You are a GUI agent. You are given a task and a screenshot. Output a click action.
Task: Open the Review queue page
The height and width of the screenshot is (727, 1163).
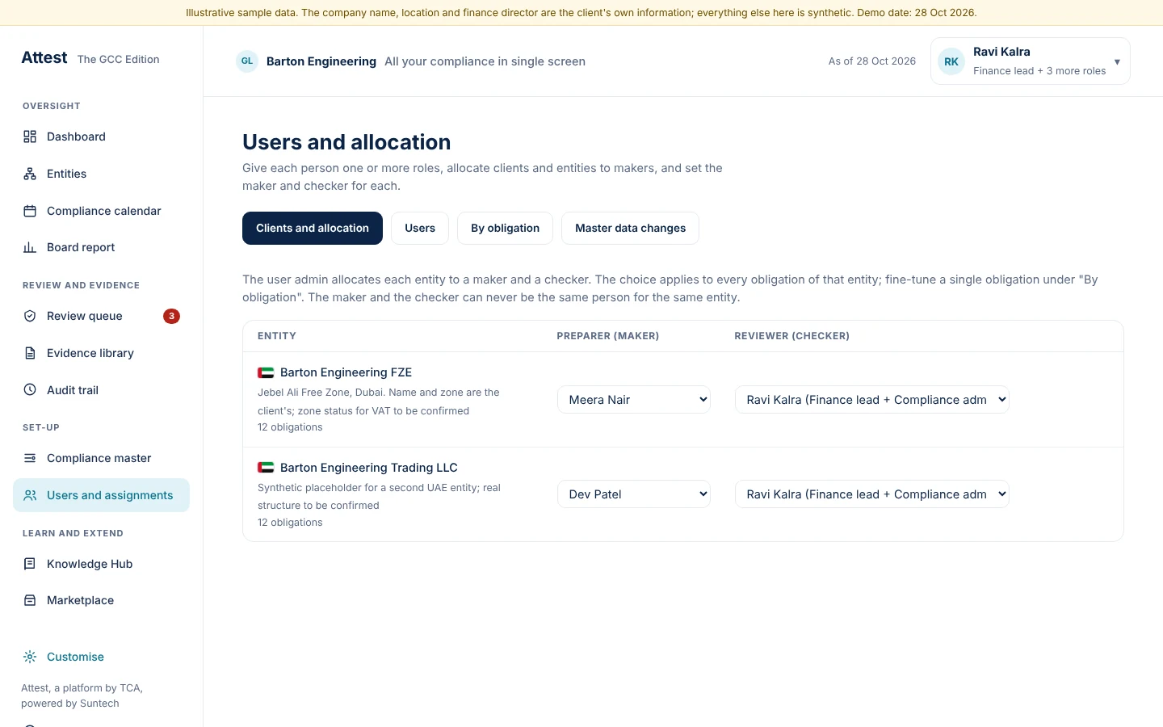pyautogui.click(x=101, y=316)
